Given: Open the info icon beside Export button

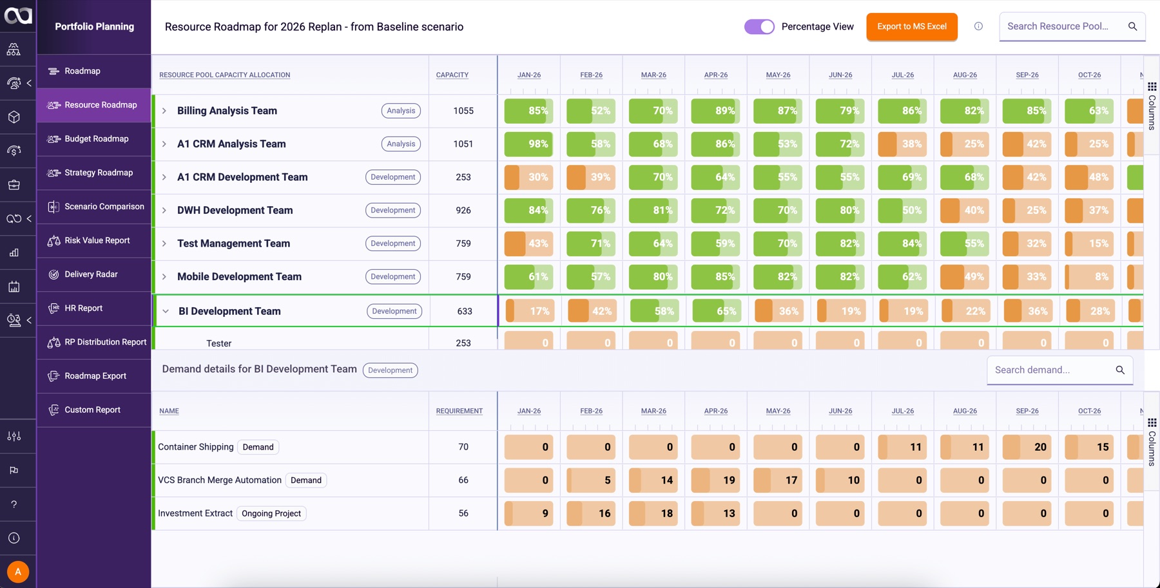Looking at the screenshot, I should point(978,26).
